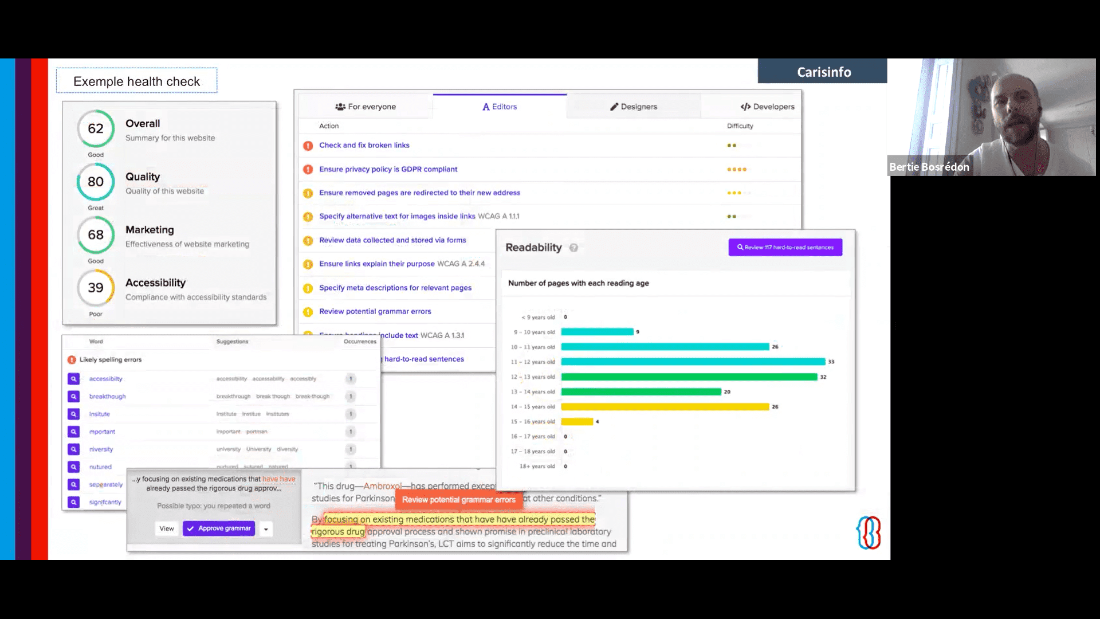The width and height of the screenshot is (1100, 619).
Task: Click the 15 - 16 years old short bar
Action: (x=577, y=421)
